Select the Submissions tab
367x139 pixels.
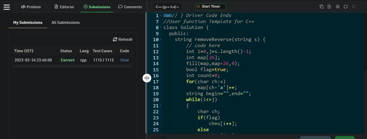coord(97,7)
